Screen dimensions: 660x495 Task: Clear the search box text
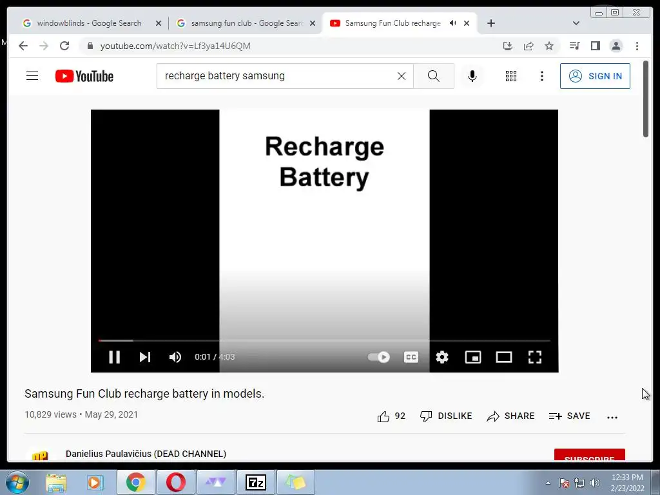click(x=401, y=76)
